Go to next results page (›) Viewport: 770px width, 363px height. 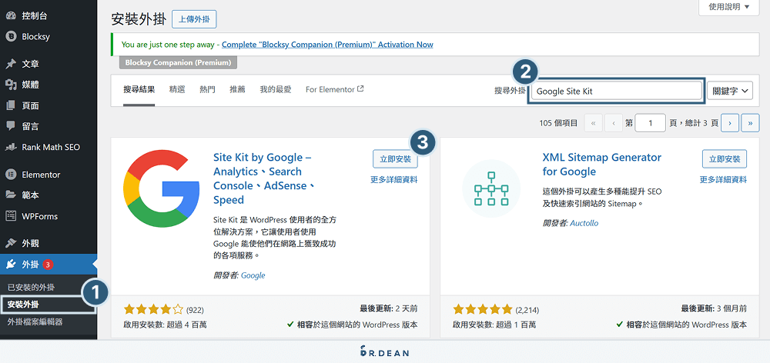click(x=730, y=123)
